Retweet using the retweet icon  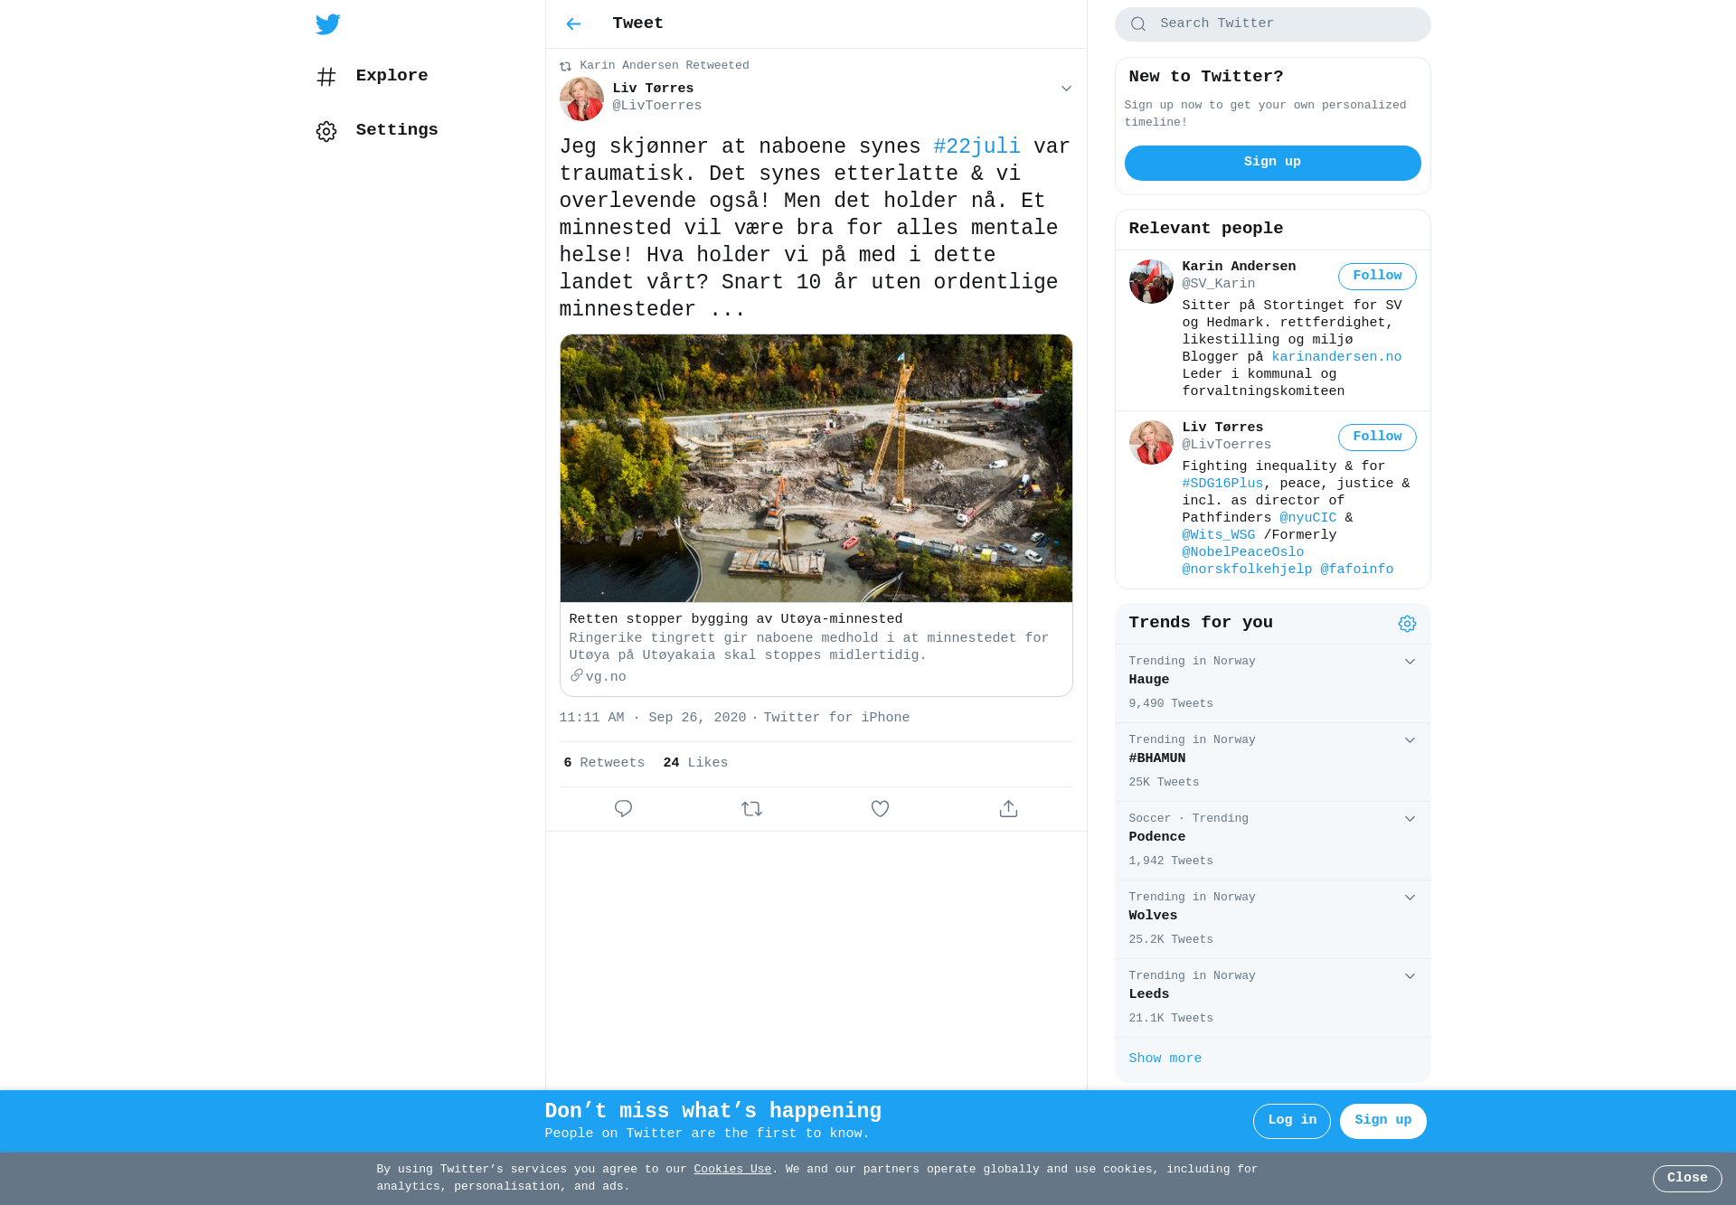point(751,809)
